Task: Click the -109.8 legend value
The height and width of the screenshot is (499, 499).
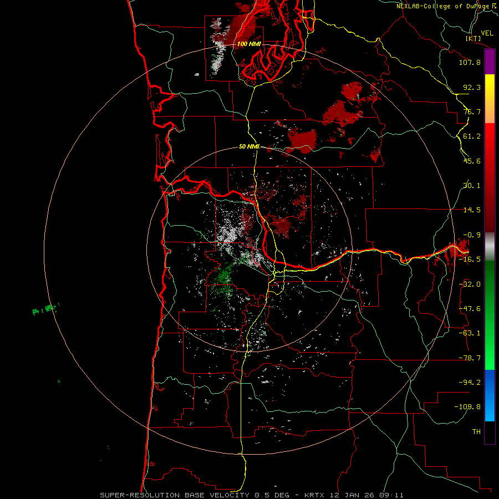Action: pyautogui.click(x=467, y=407)
